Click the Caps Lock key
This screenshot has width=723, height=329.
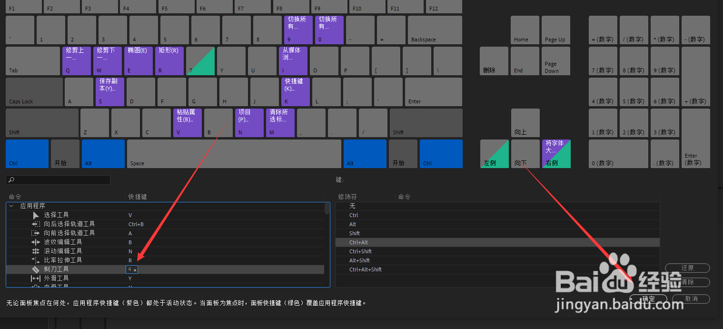(34, 92)
